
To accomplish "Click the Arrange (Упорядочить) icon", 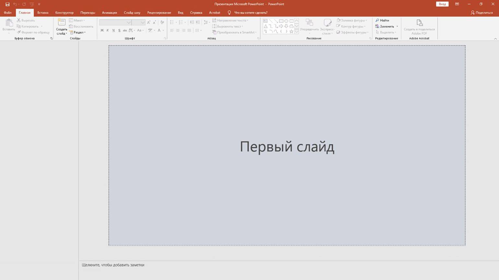I will [309, 23].
